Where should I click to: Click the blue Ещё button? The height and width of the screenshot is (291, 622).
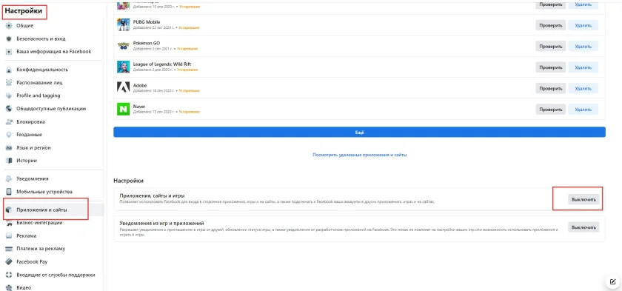coord(359,133)
